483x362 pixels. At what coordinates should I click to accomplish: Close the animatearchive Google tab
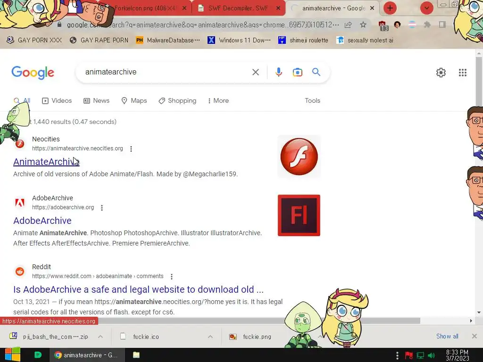click(x=372, y=8)
